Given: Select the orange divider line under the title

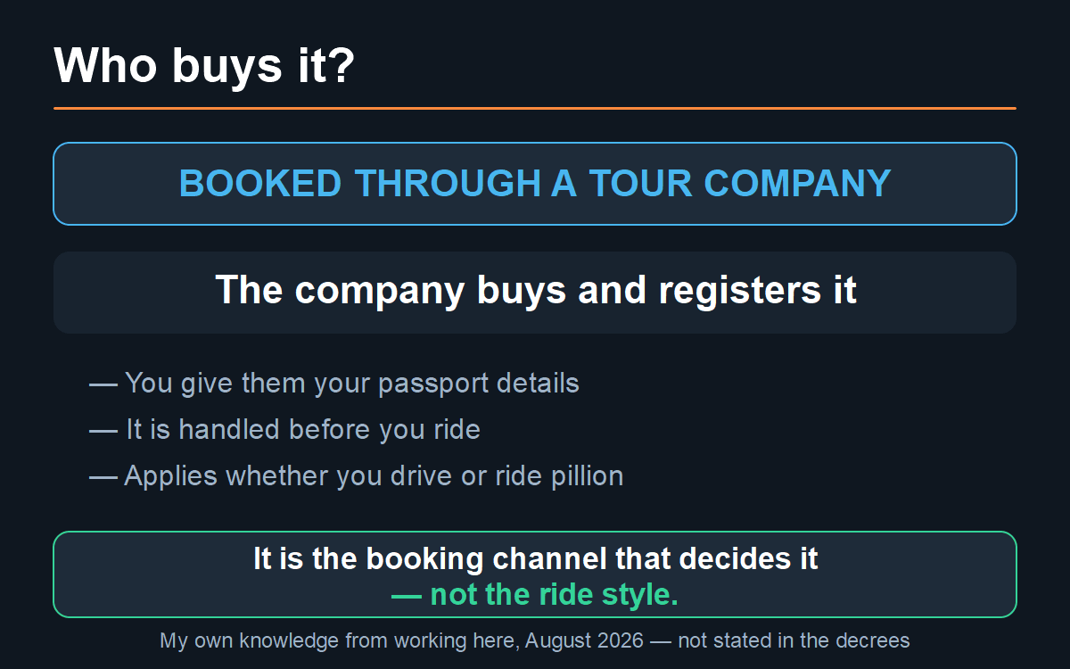Looking at the screenshot, I should [x=535, y=108].
